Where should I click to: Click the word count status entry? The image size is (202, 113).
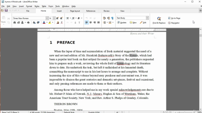(42, 112)
